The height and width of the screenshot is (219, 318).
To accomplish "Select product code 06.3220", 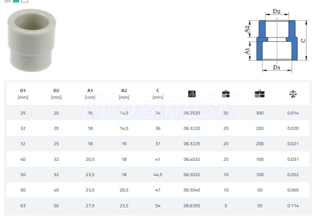I will pos(192,128).
